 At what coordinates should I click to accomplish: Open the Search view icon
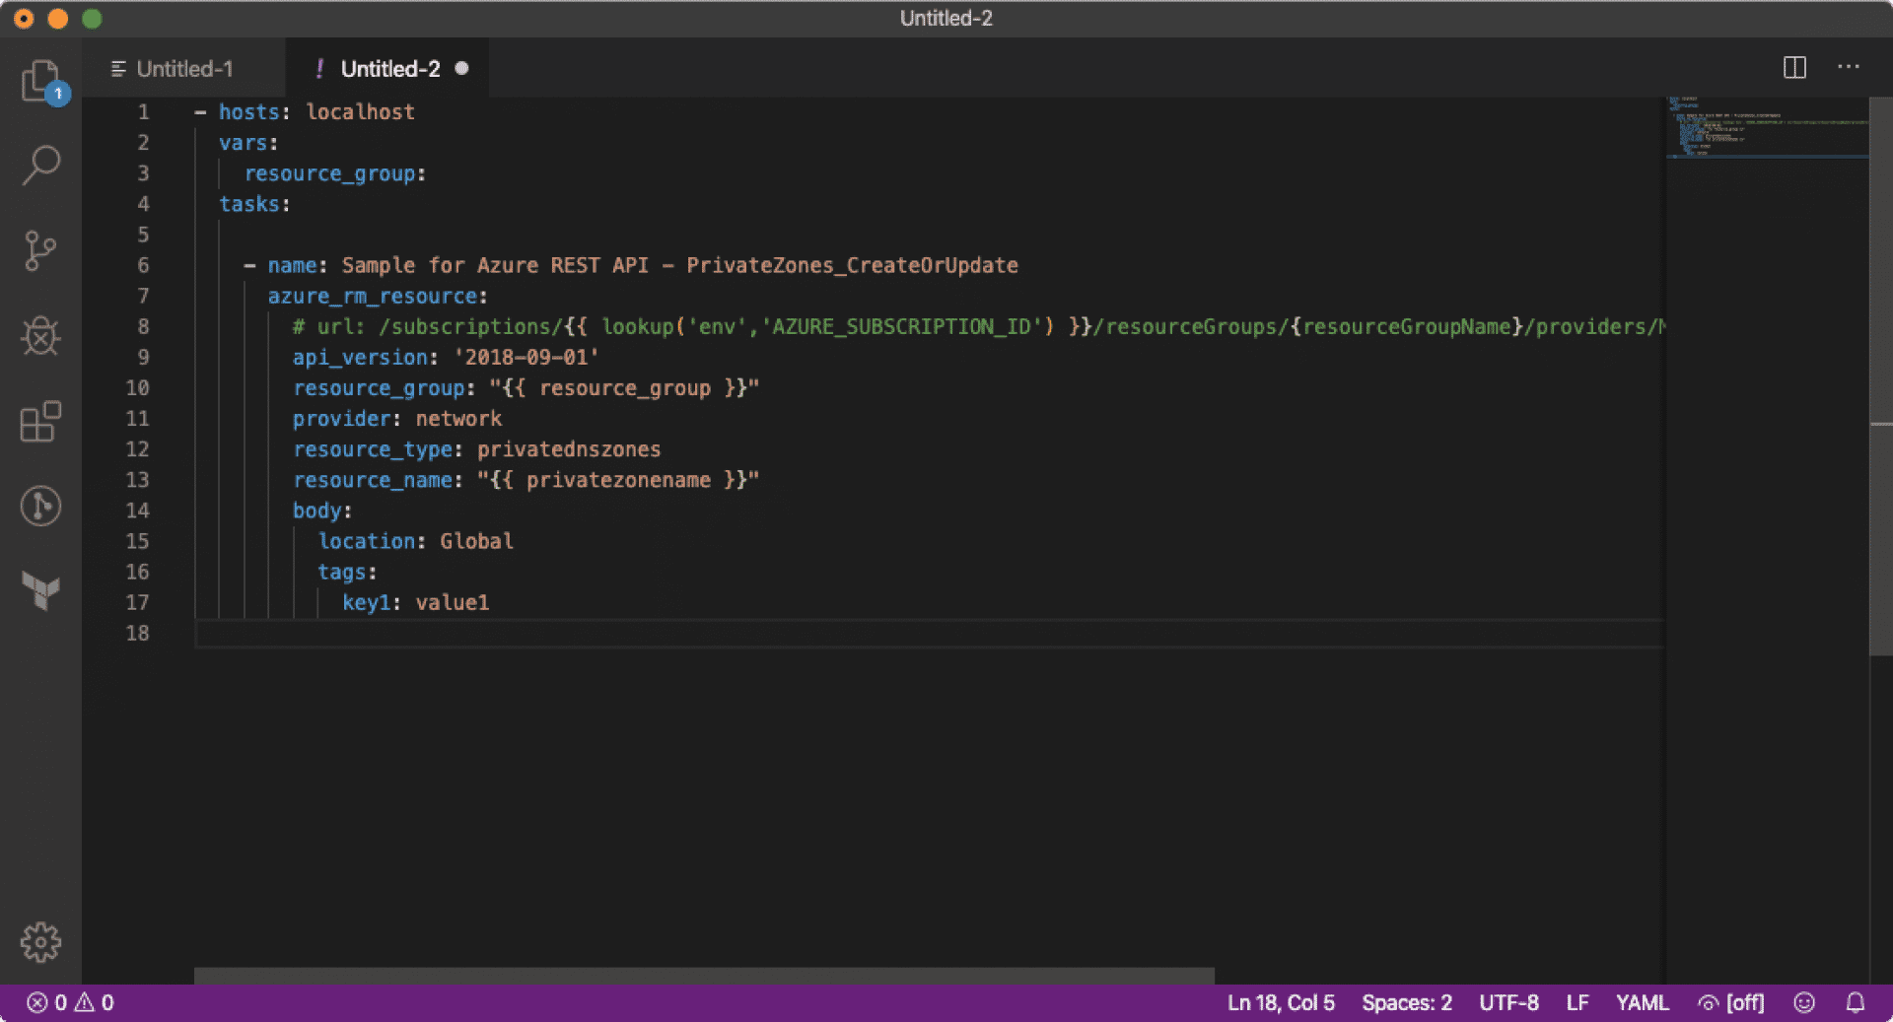tap(41, 166)
